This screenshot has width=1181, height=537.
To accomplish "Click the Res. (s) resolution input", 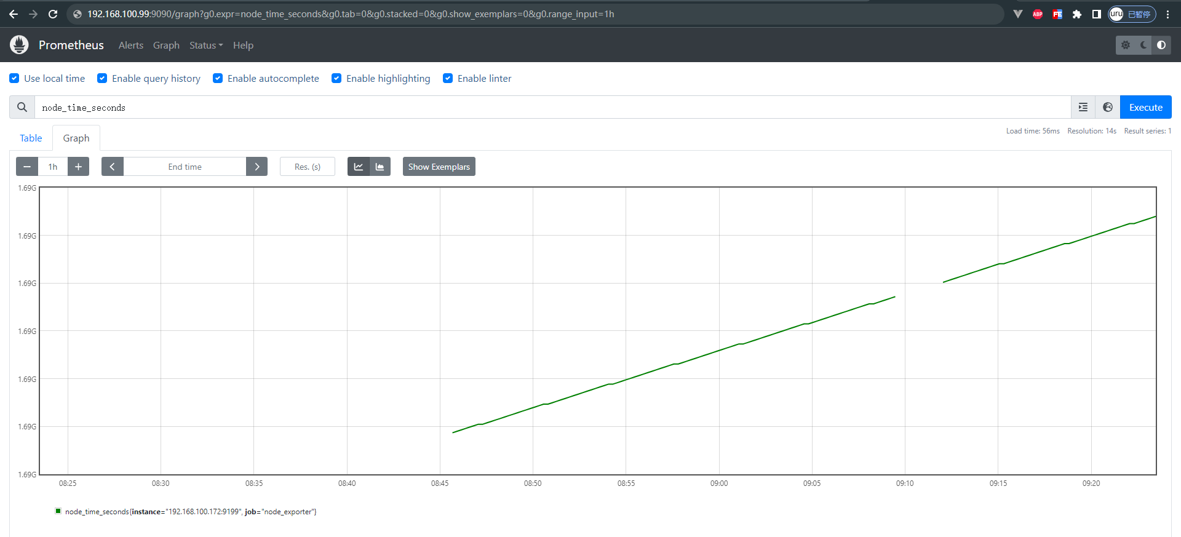I will click(308, 167).
